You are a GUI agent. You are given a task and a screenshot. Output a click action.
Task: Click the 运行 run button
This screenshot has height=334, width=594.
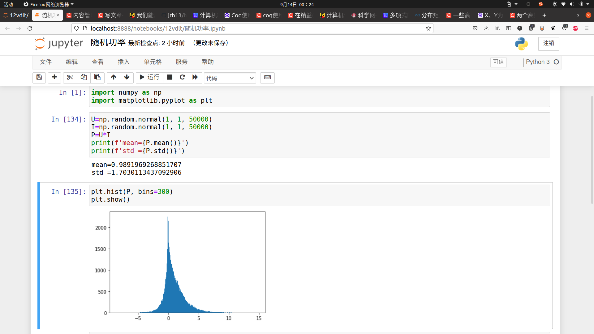pyautogui.click(x=149, y=77)
